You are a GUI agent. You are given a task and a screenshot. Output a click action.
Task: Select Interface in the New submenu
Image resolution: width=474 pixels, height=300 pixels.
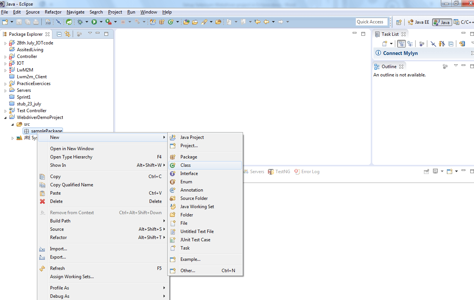point(189,174)
